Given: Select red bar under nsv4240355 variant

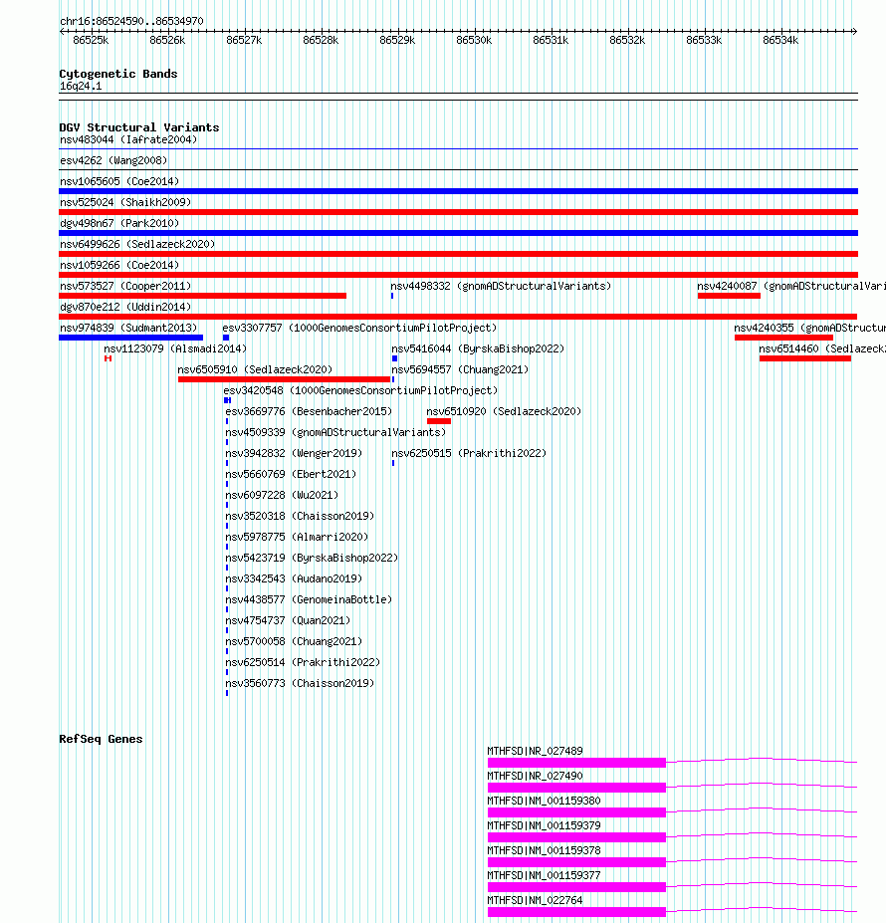Looking at the screenshot, I should (783, 338).
